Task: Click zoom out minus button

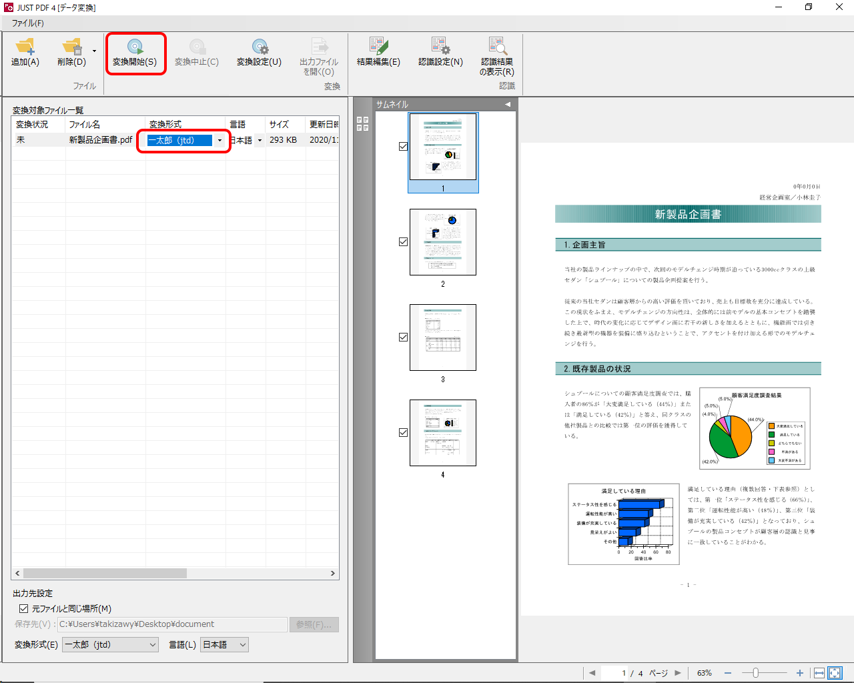Action: pos(728,673)
